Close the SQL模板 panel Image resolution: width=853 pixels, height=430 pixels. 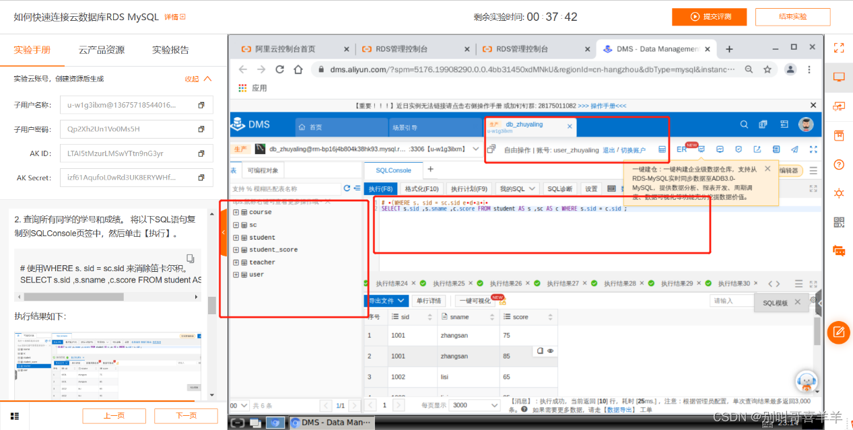[798, 302]
